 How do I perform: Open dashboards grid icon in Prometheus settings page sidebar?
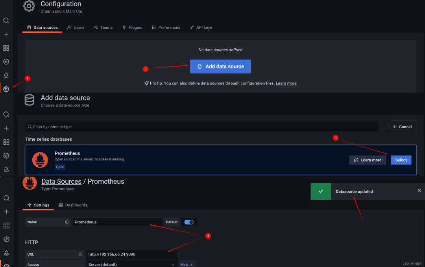coord(7,226)
